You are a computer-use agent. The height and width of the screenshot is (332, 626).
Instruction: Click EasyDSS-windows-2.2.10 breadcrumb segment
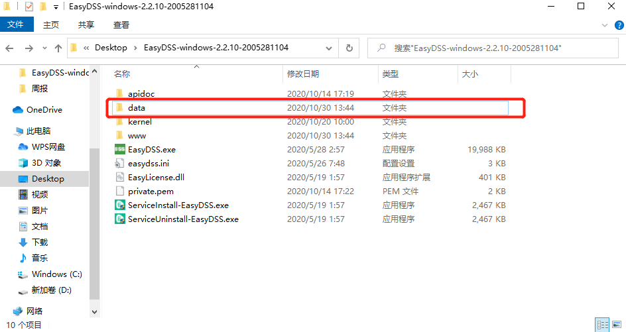tap(216, 48)
